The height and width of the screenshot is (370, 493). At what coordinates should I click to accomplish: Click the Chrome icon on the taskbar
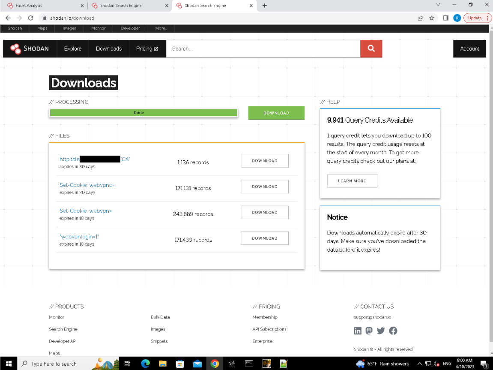pos(215,364)
